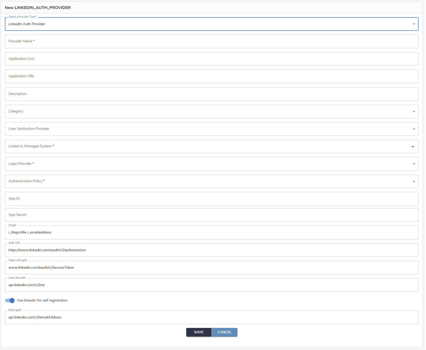Expand the Category dropdown
Viewport: 426px width, 350px height.
click(211, 112)
